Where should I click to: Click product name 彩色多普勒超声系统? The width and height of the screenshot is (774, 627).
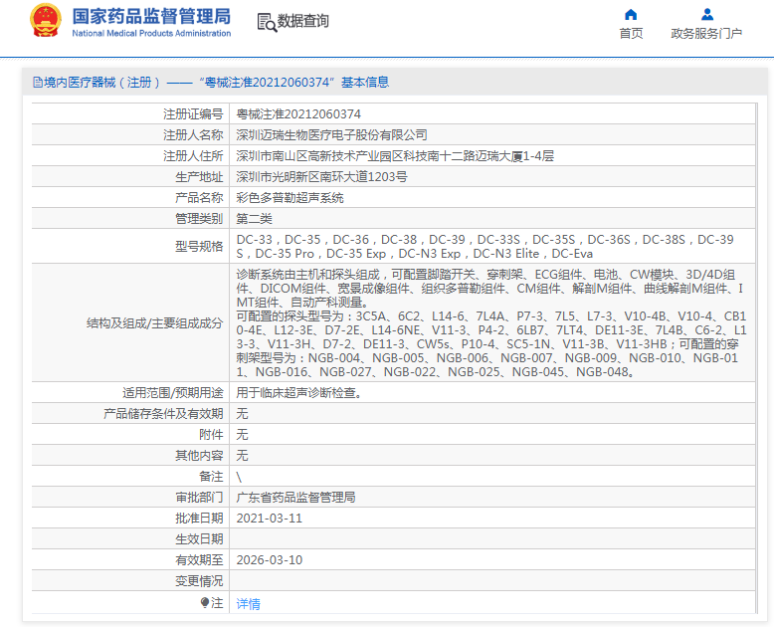tap(290, 198)
